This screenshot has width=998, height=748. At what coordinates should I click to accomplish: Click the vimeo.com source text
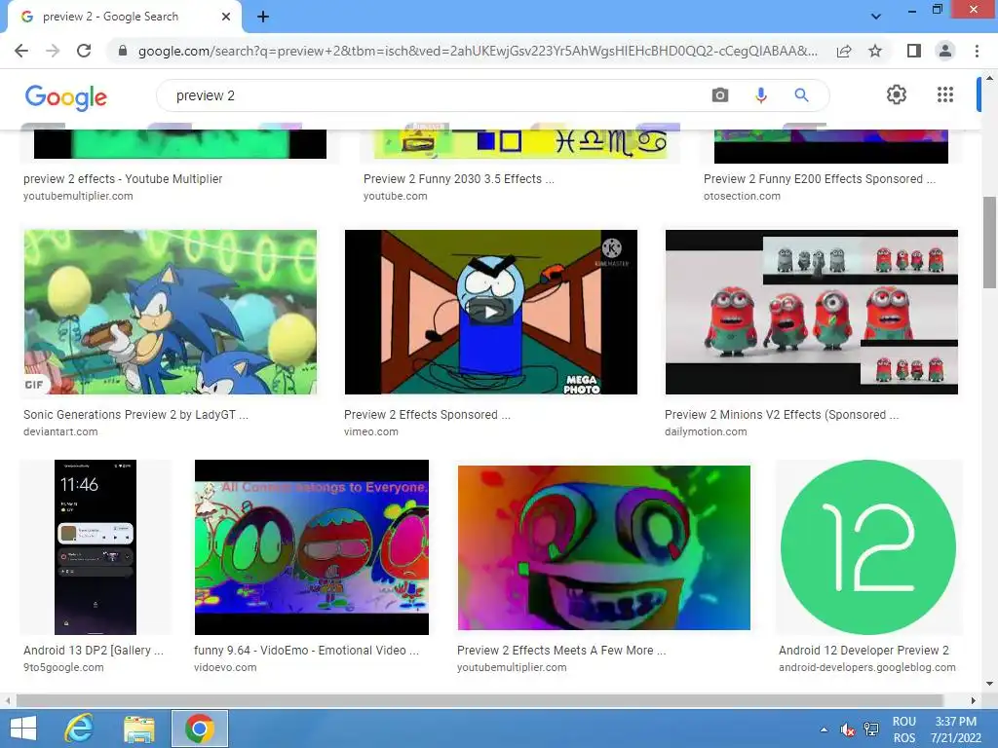point(371,431)
